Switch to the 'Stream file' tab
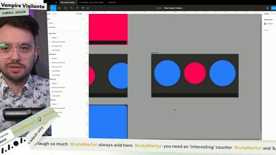The height and width of the screenshot is (155, 276). click(x=112, y=3)
